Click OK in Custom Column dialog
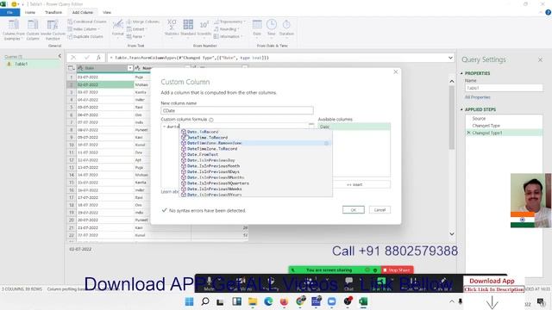552x310 pixels. (354, 210)
